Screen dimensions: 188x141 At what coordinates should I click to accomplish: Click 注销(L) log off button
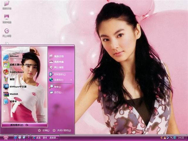point(44,130)
